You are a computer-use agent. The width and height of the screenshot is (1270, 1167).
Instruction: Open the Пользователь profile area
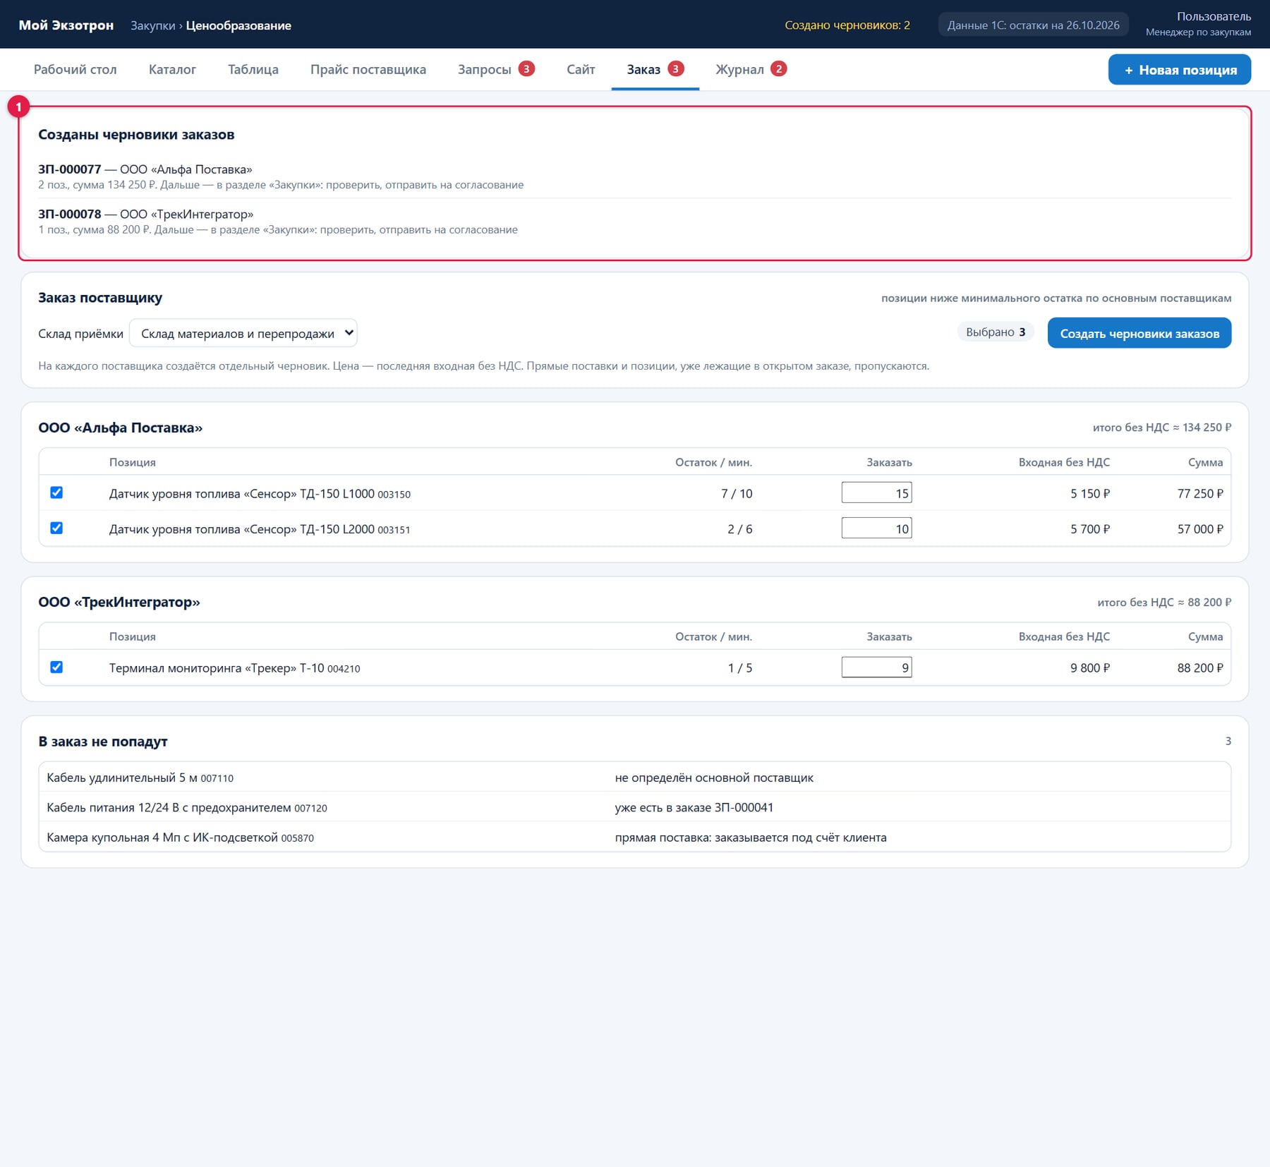(1198, 24)
